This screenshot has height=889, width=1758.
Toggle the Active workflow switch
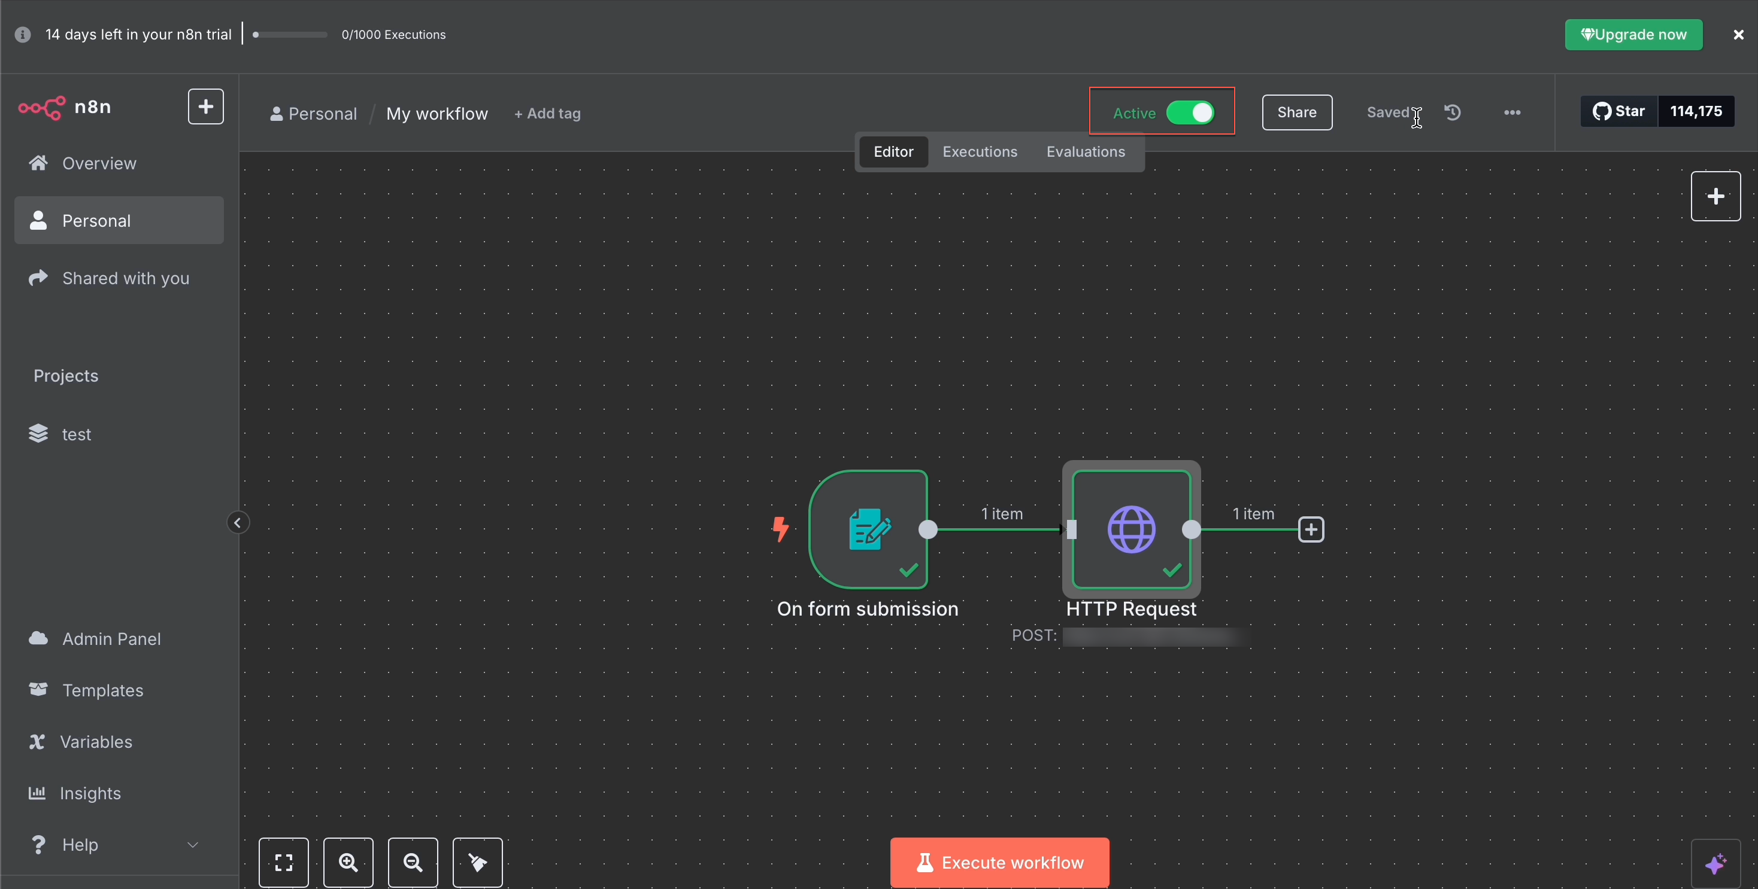1190,112
